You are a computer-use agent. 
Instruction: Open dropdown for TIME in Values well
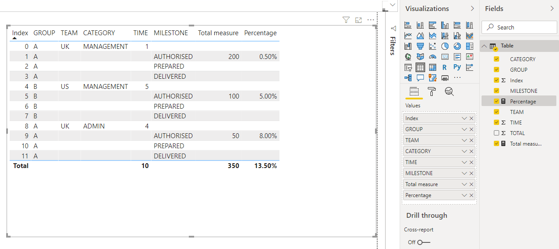(x=464, y=162)
